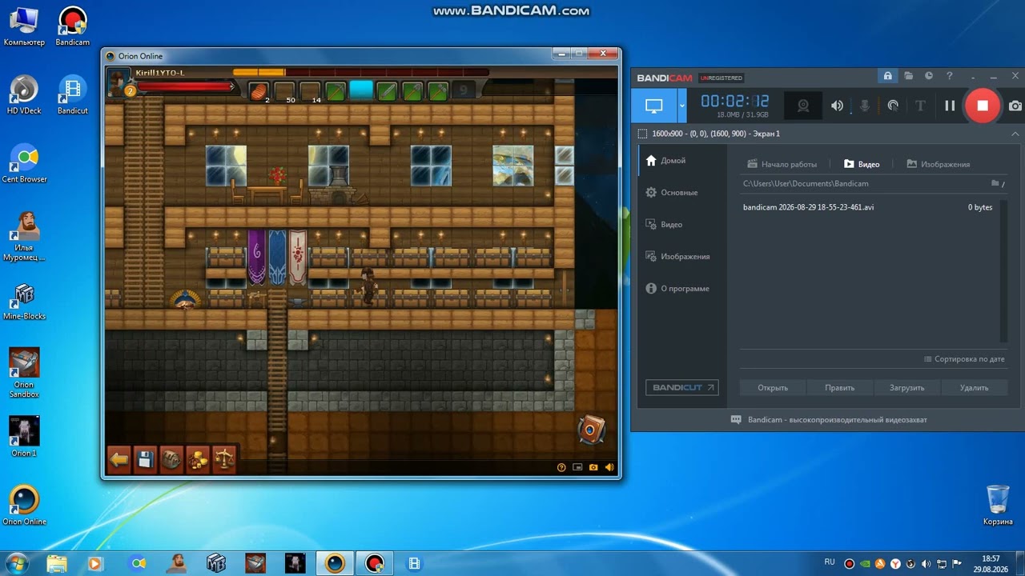Toggle mouse cursor effects in Bandicam

893,106
